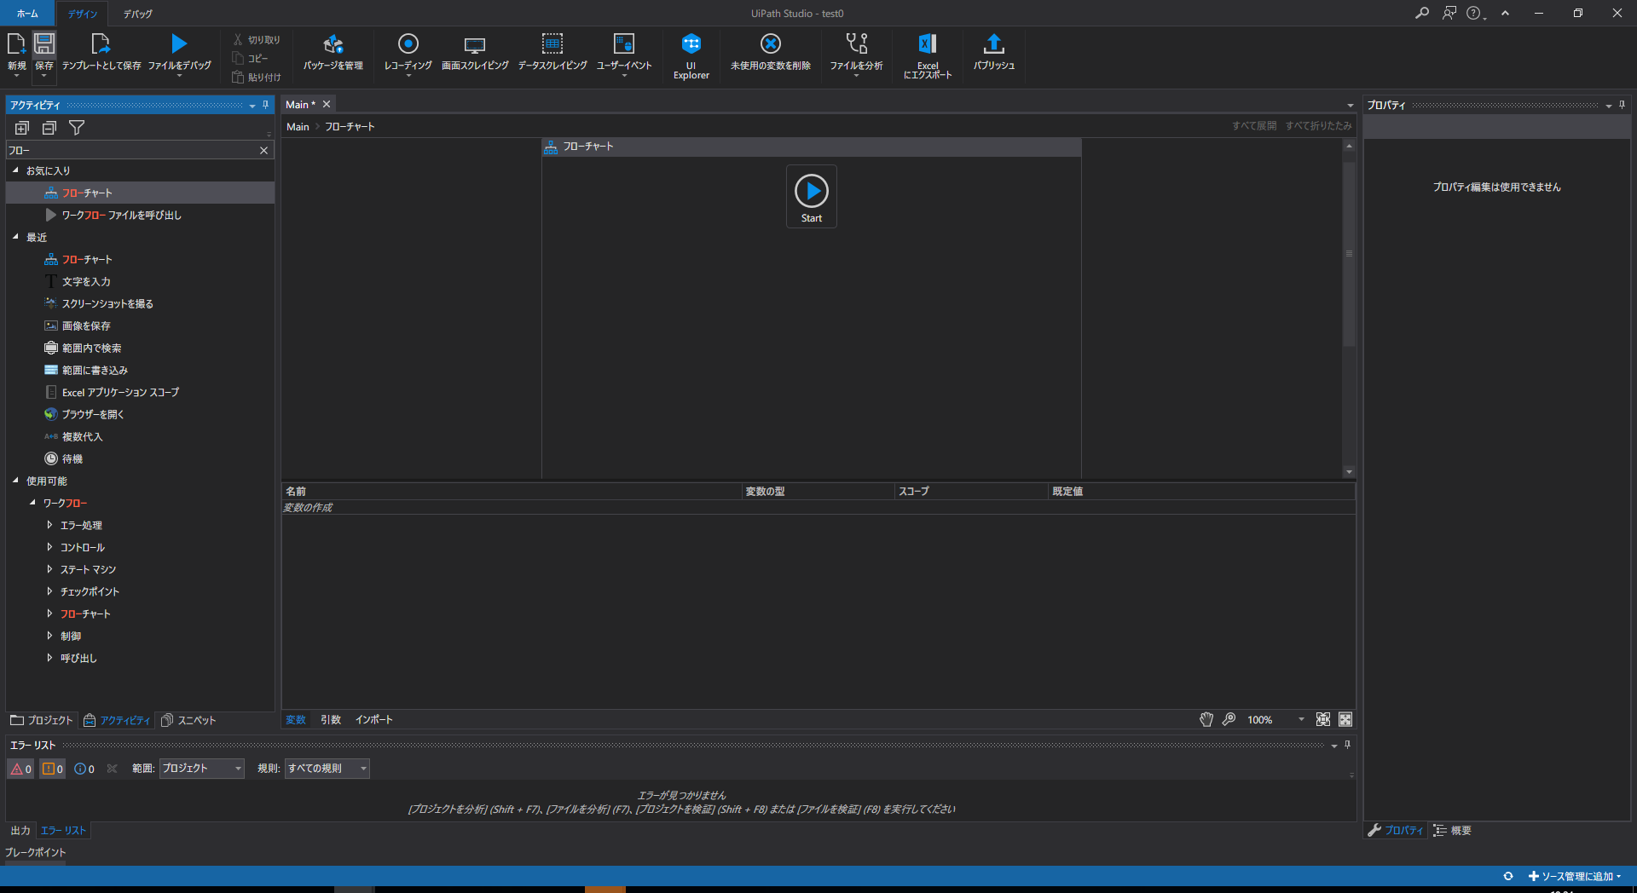Viewport: 1637px width, 893px height.
Task: Click the zoom magnifier icon in designer
Action: coord(1229,720)
